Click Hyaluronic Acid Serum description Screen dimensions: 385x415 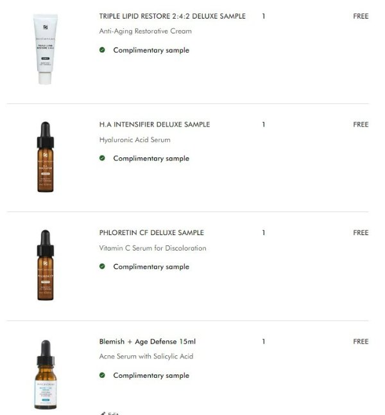[x=135, y=140]
